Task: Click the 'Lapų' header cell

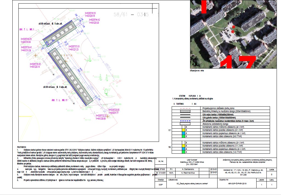Action: [x=272, y=180]
